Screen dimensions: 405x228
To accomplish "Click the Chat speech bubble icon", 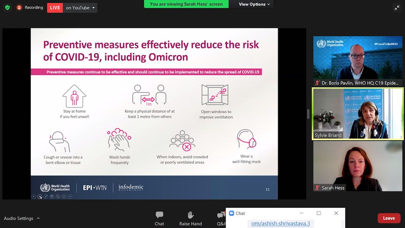I will [x=159, y=215].
